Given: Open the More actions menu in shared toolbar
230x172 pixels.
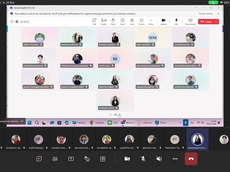Looking at the screenshot, I should pyautogui.click(x=151, y=21).
